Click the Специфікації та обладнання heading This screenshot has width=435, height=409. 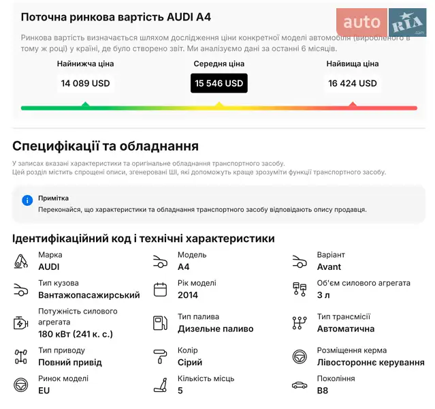click(106, 146)
